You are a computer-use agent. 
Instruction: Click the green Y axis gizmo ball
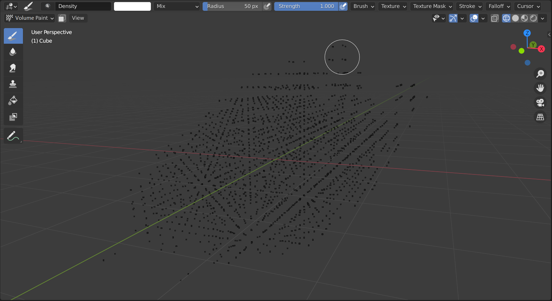click(533, 45)
